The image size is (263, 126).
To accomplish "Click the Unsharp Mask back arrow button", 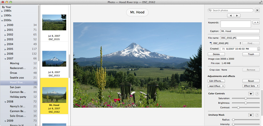I will pos(251,115).
